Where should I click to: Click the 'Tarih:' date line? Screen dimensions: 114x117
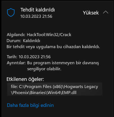[x=29, y=57]
